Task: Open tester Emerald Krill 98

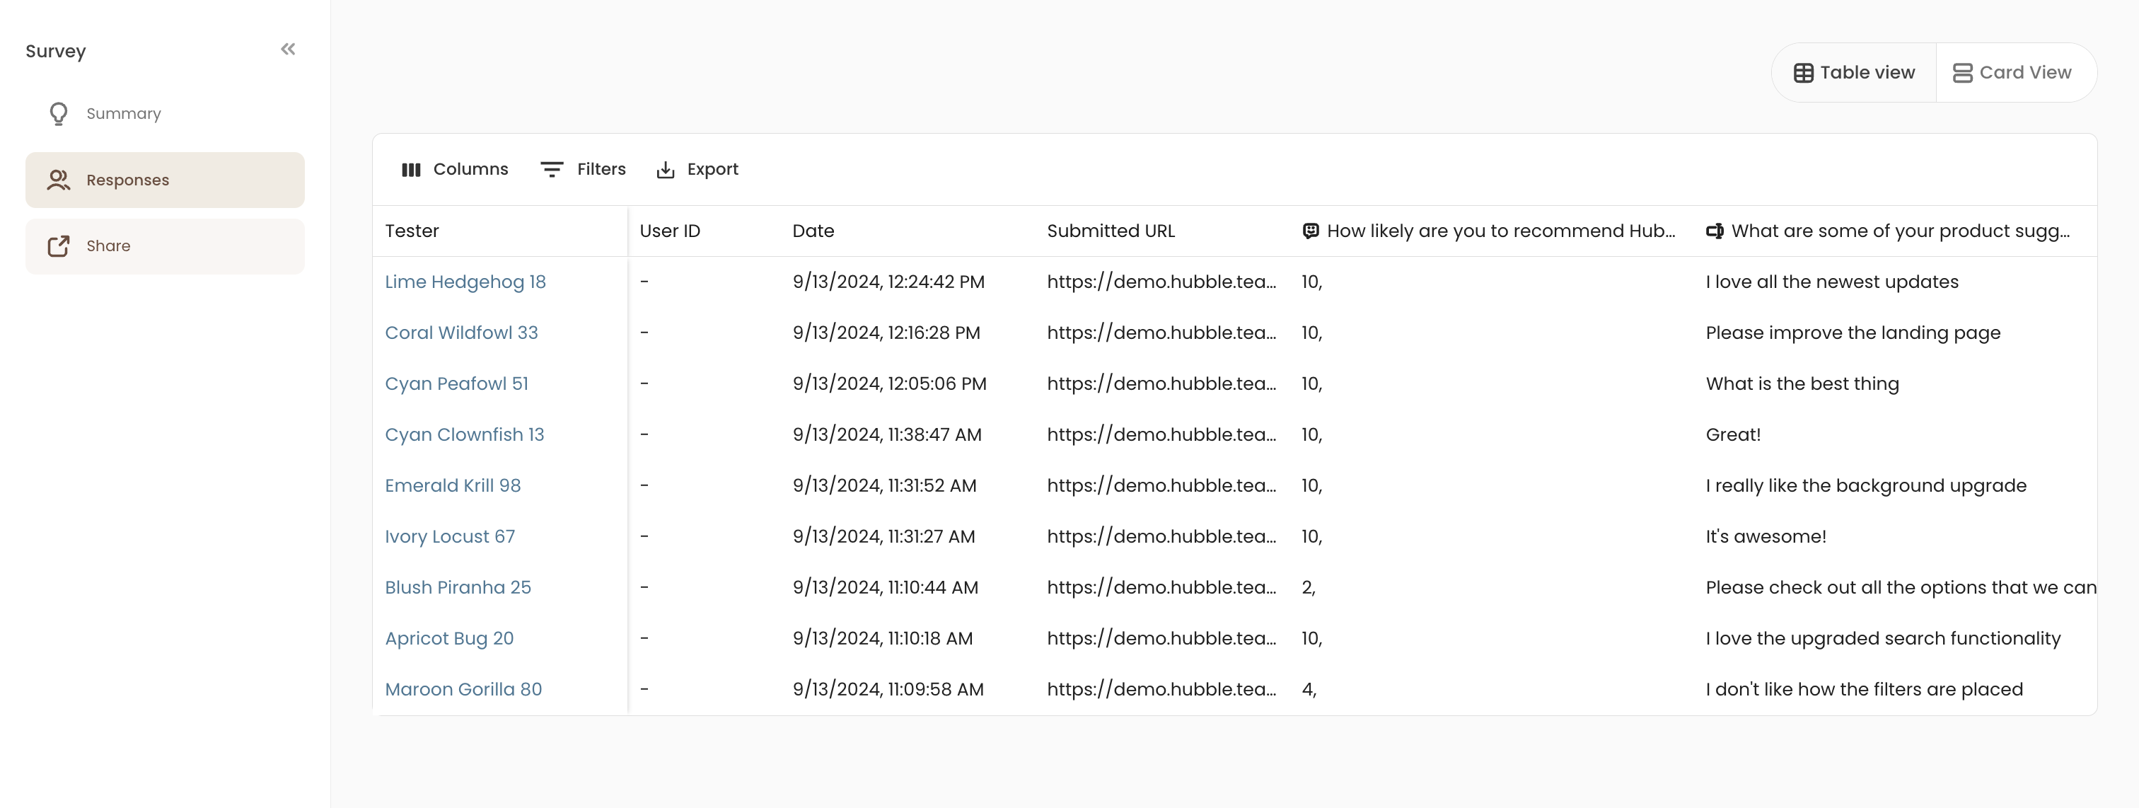Action: (x=453, y=485)
